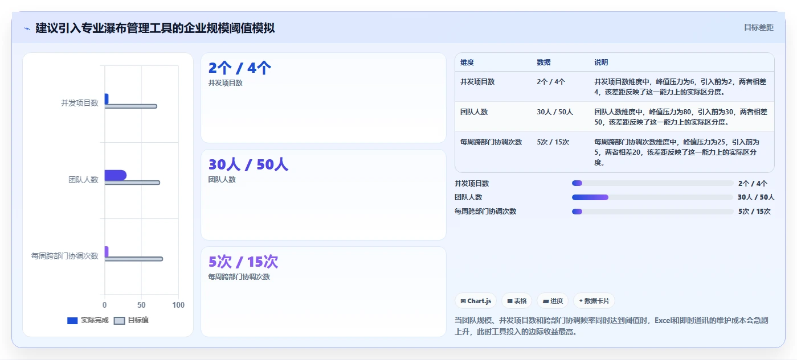
Task: Click the 表格 tag chip
Action: click(517, 301)
